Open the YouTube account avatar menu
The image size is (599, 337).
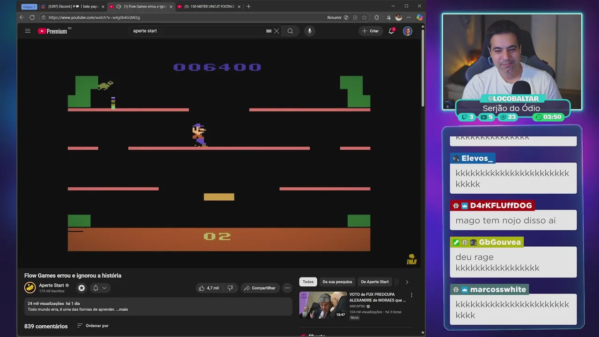pyautogui.click(x=408, y=31)
